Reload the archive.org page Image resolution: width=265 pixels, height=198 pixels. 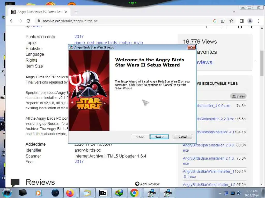coord(28,21)
